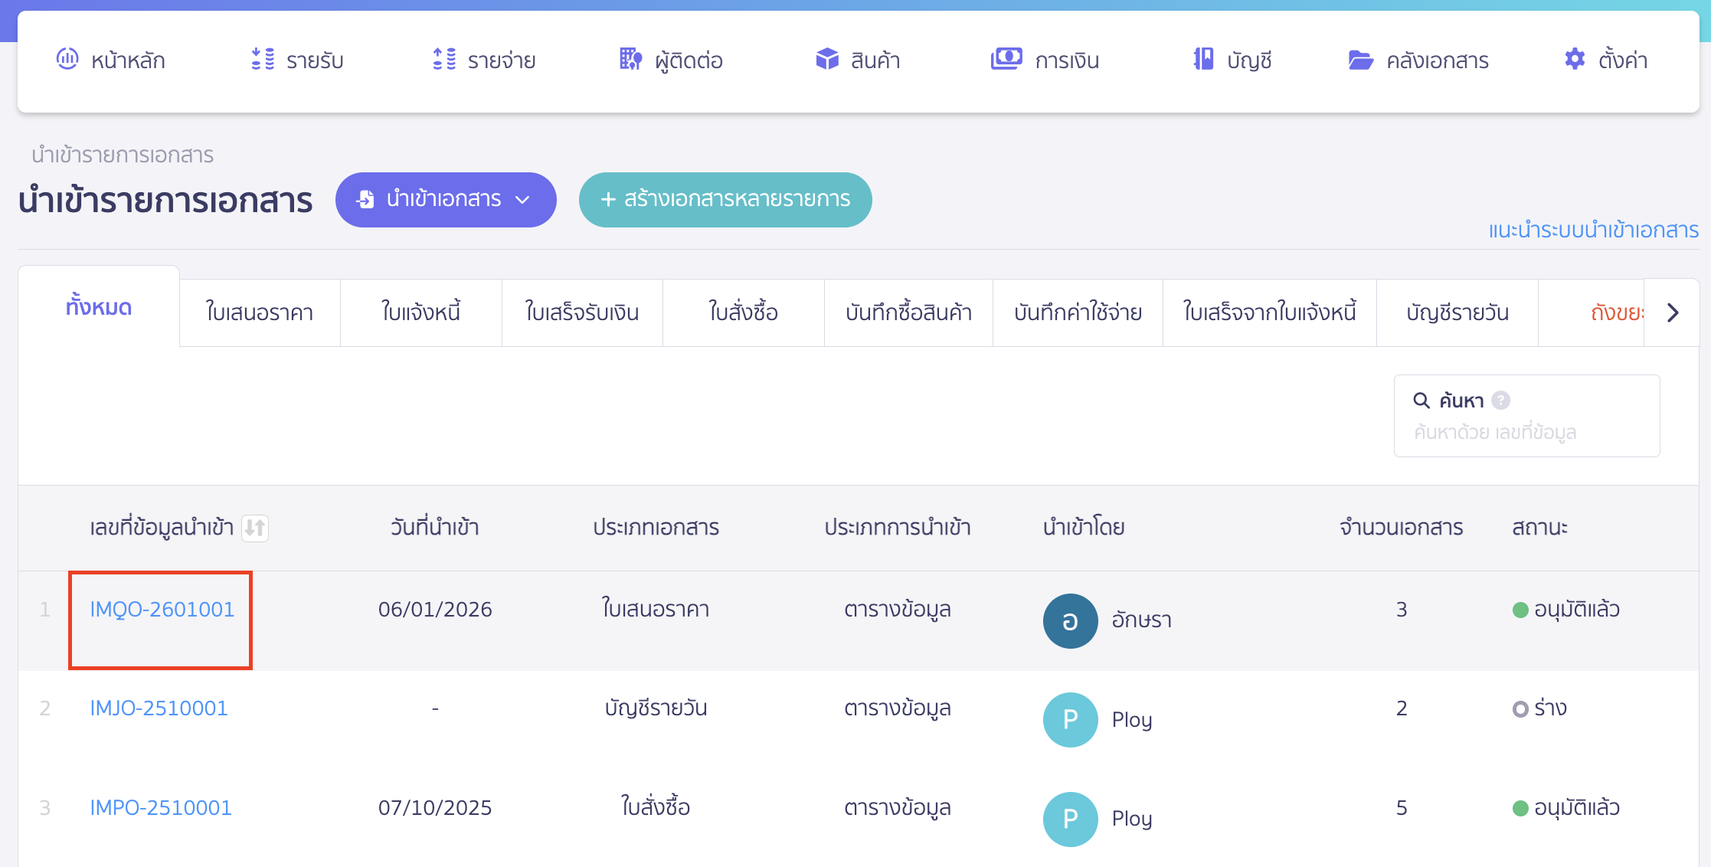Toggle sorting on เลขที่ข้อมูลนำเข้า column
This screenshot has height=867, width=1711.
click(257, 528)
